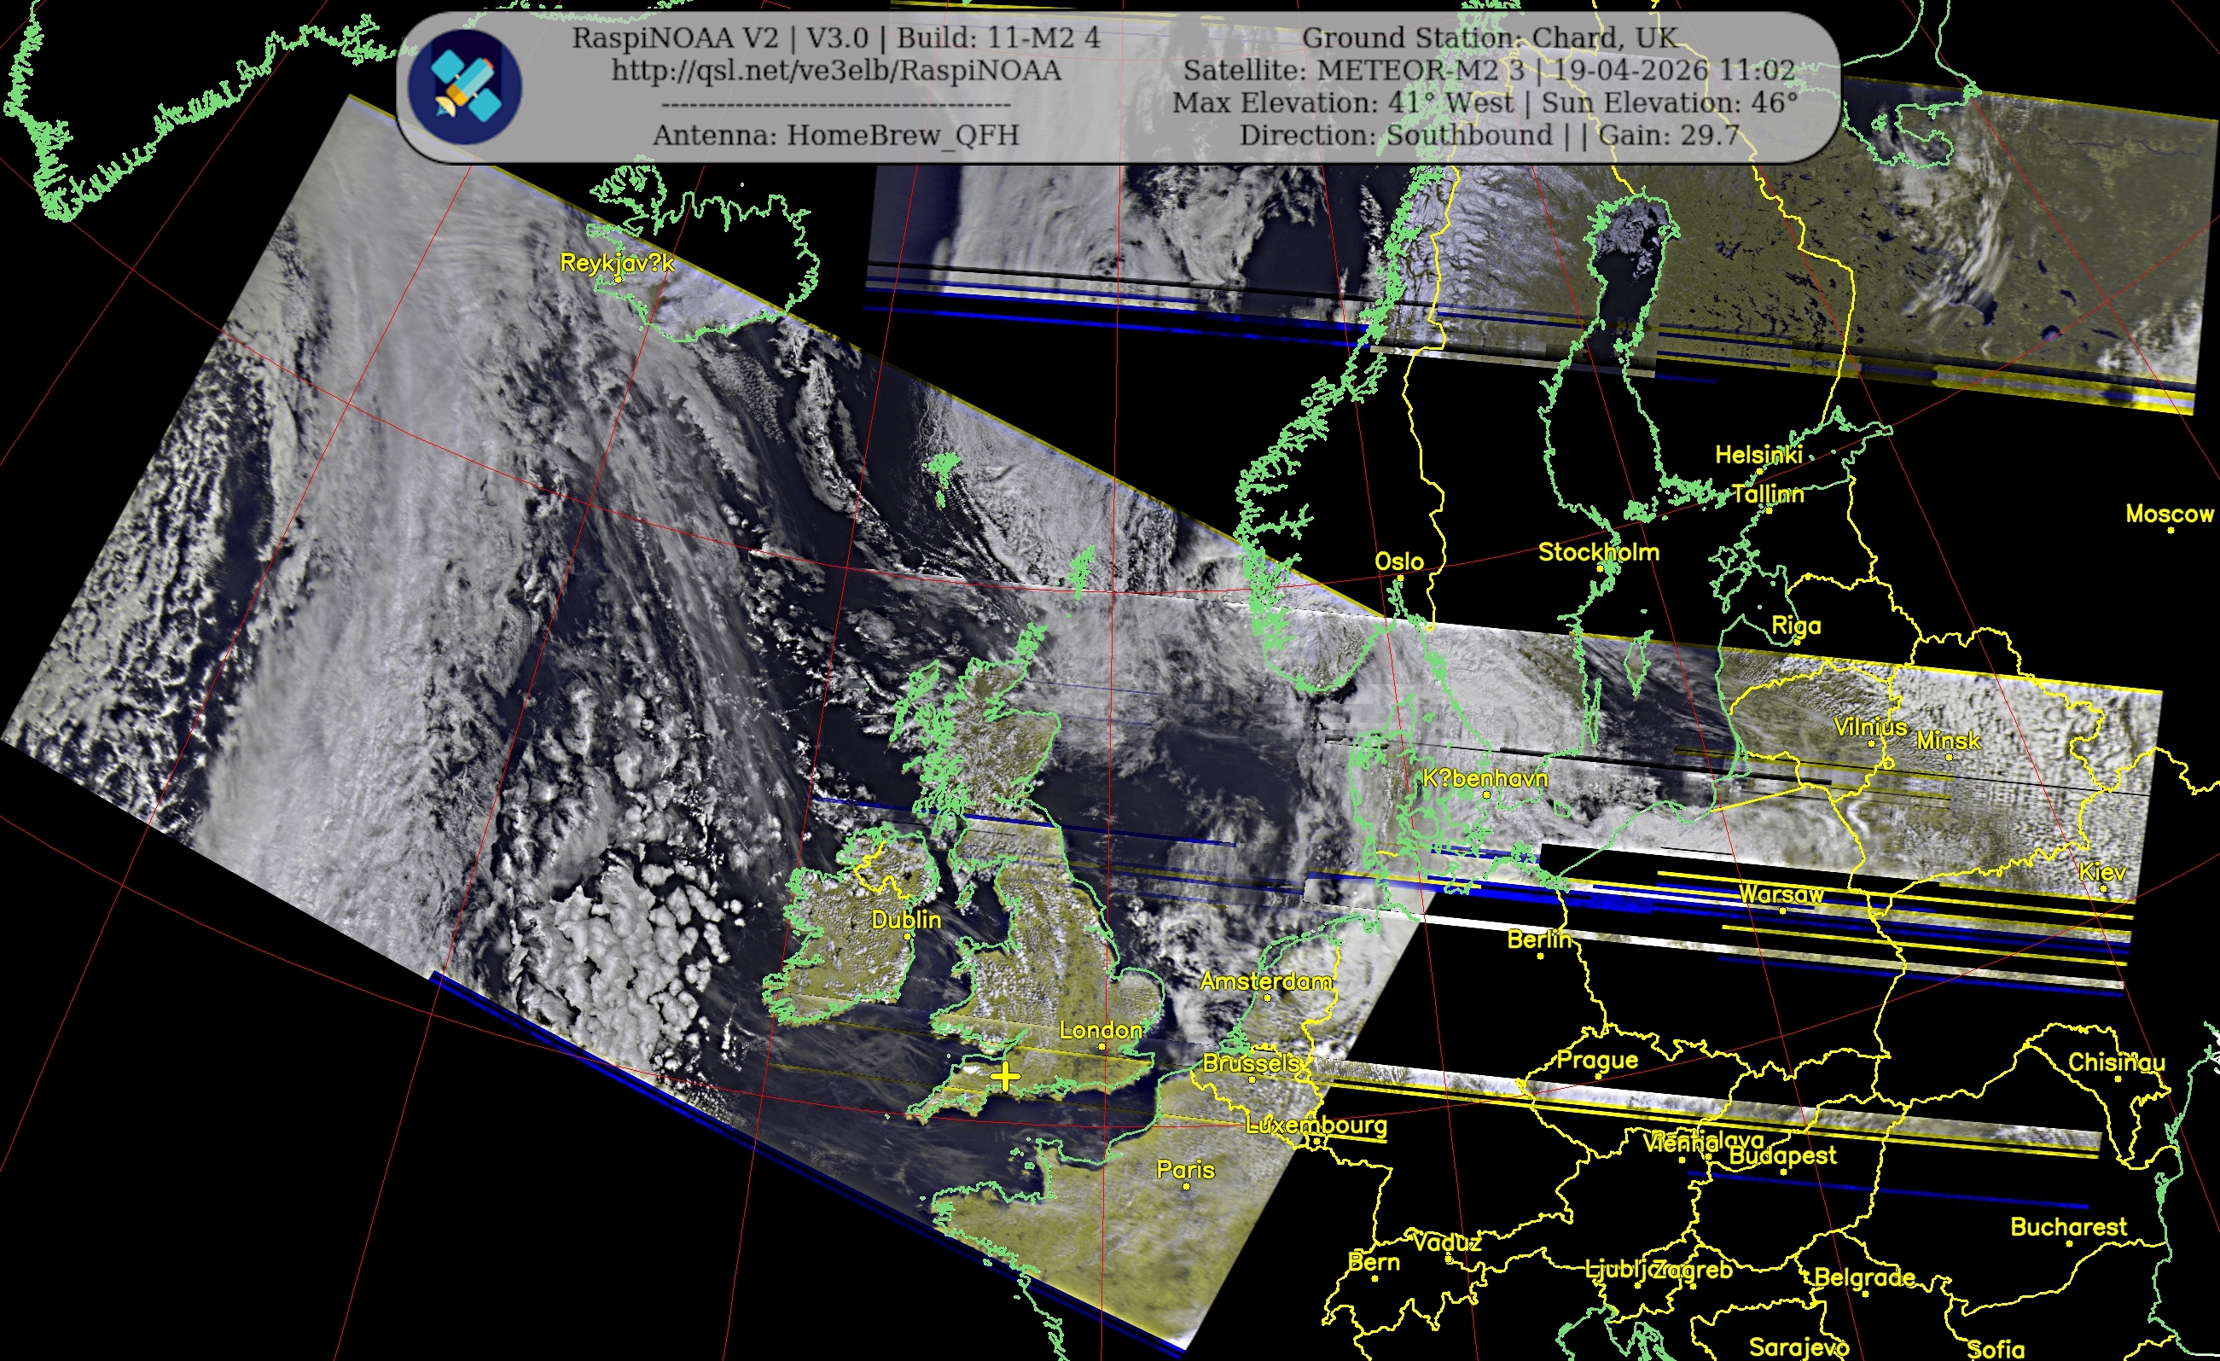The image size is (2220, 1361).
Task: Click the Berlin city label
Action: (x=1539, y=939)
